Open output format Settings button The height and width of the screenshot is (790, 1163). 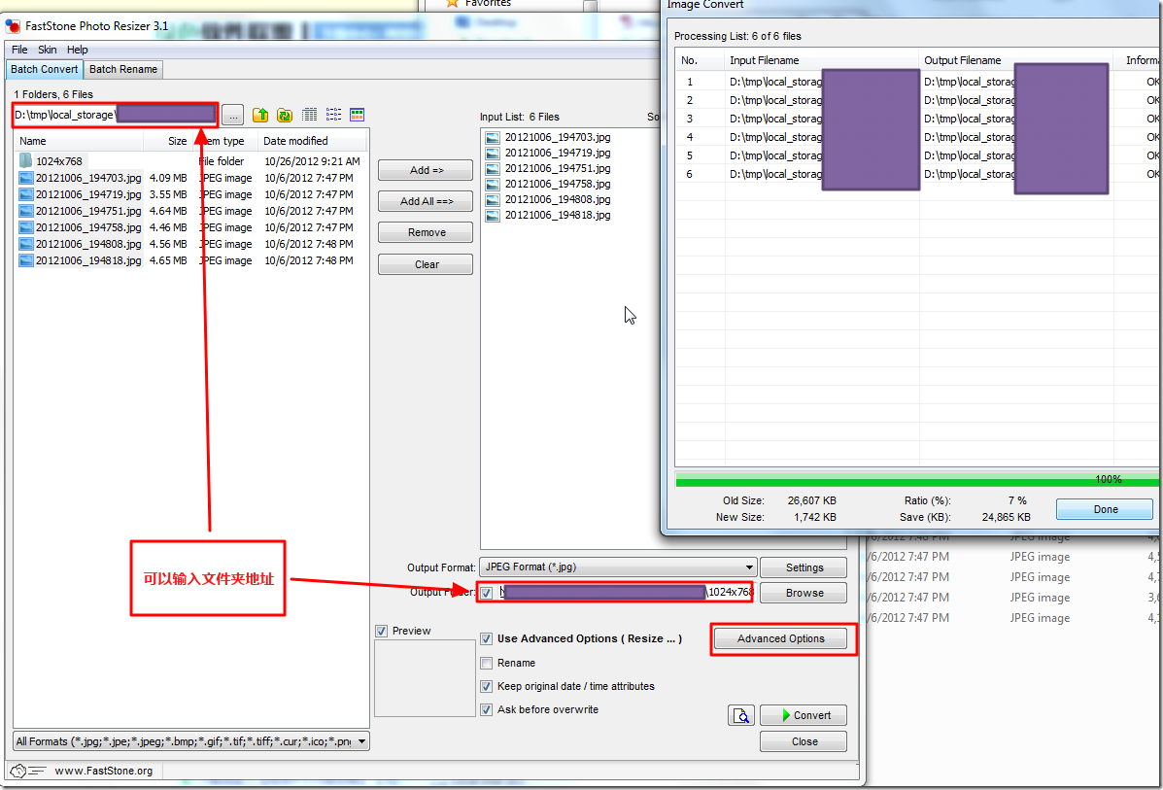tap(804, 567)
